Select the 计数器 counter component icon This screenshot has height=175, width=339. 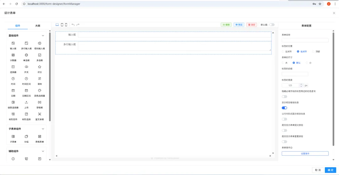click(13, 55)
